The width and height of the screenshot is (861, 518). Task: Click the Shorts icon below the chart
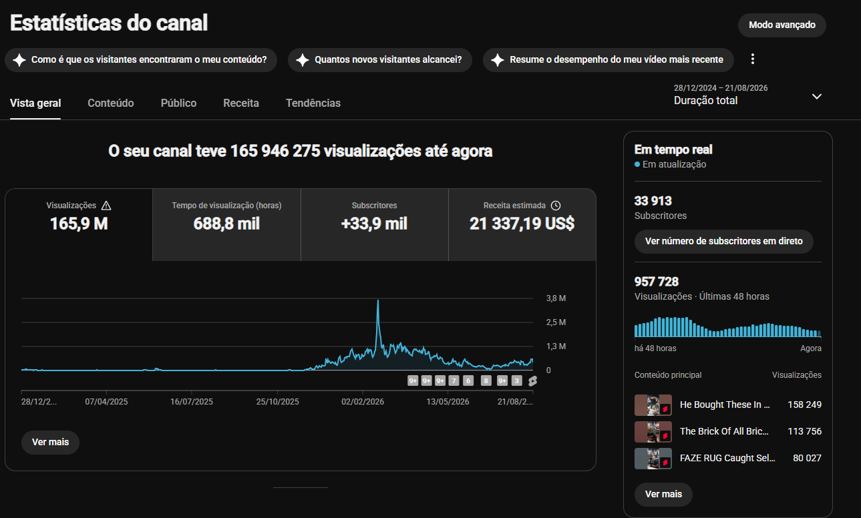tap(532, 381)
